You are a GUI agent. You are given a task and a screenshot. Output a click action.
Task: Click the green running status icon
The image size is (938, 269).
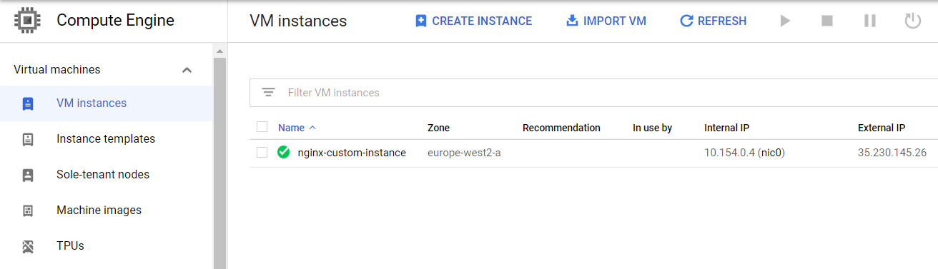284,152
